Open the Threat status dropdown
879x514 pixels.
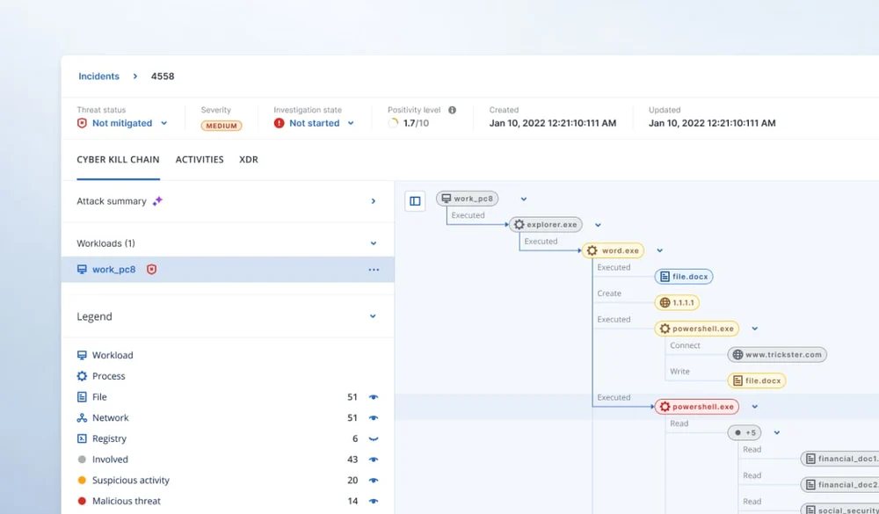coord(163,123)
